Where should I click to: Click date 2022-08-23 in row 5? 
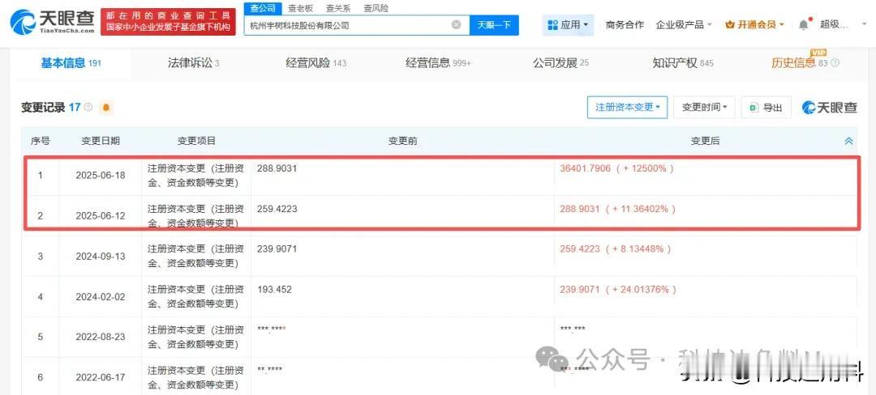tap(101, 337)
